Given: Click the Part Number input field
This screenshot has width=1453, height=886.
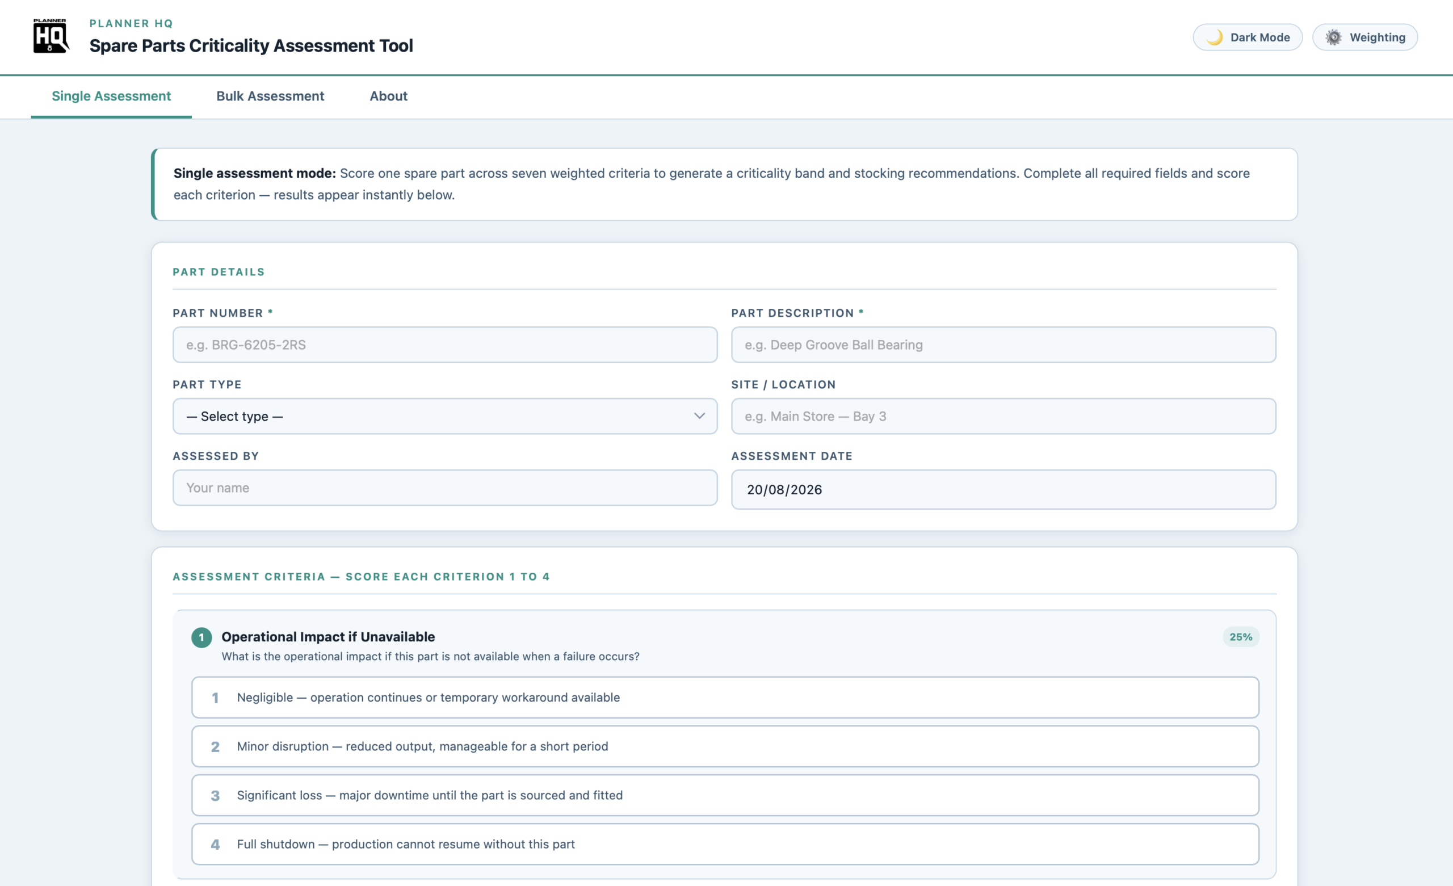Looking at the screenshot, I should pyautogui.click(x=444, y=345).
